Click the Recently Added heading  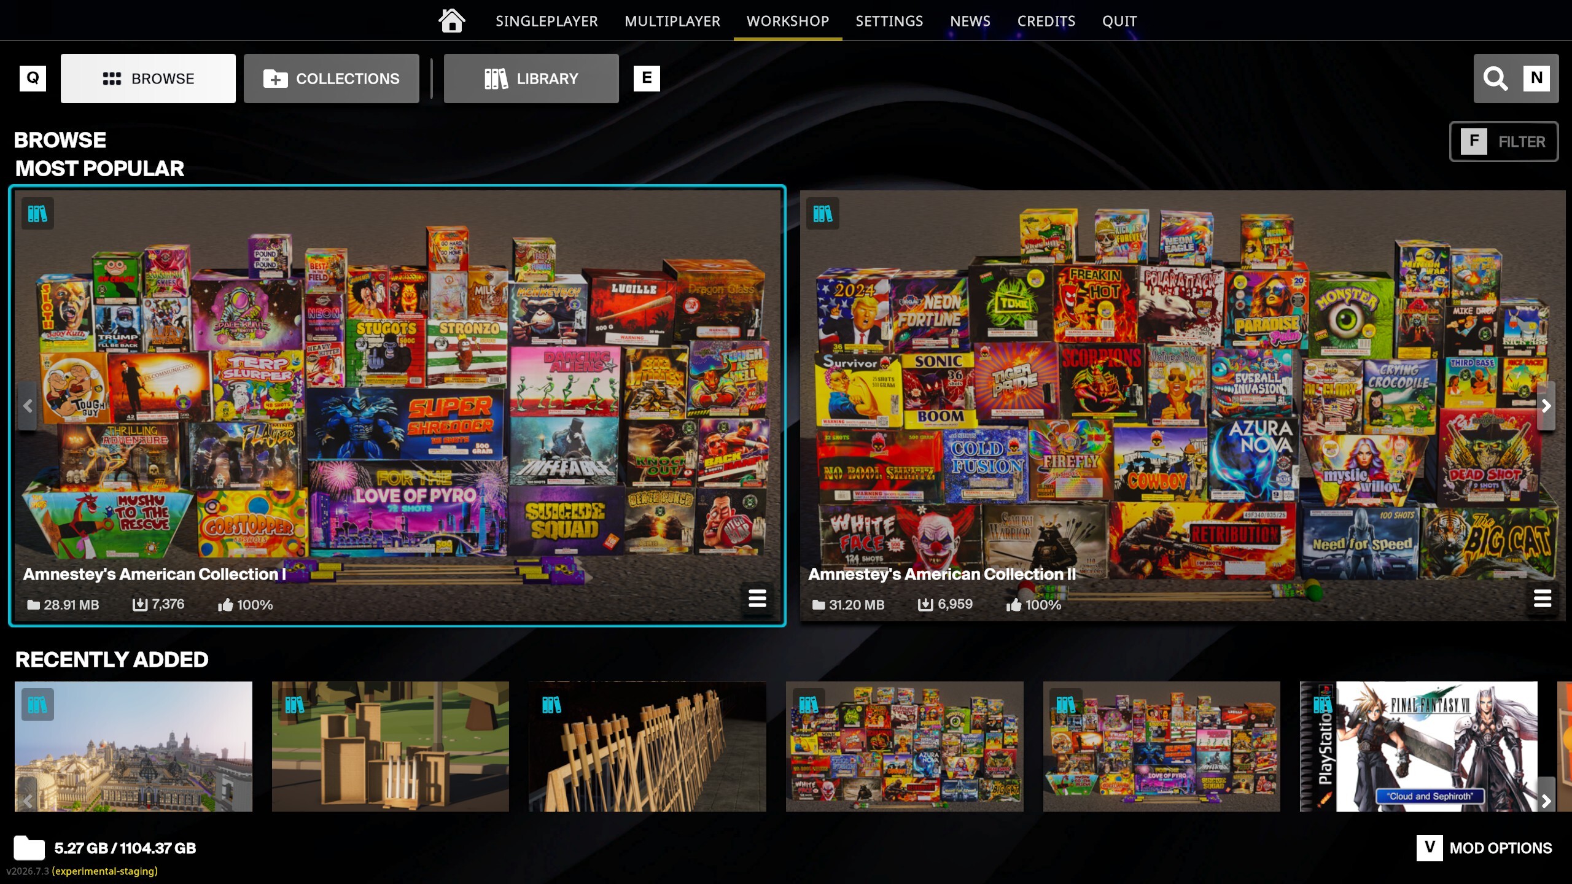coord(112,659)
